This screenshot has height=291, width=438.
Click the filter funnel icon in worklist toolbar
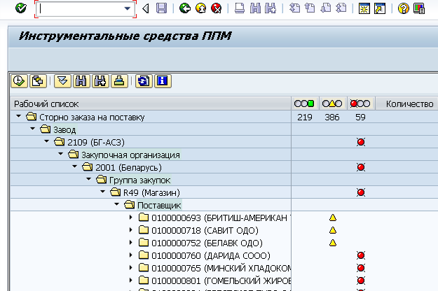(x=63, y=80)
